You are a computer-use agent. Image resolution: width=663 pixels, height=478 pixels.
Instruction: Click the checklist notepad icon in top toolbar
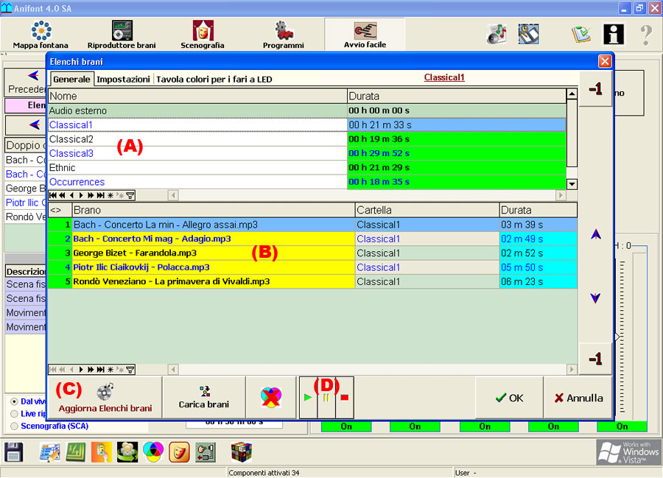pos(581,35)
